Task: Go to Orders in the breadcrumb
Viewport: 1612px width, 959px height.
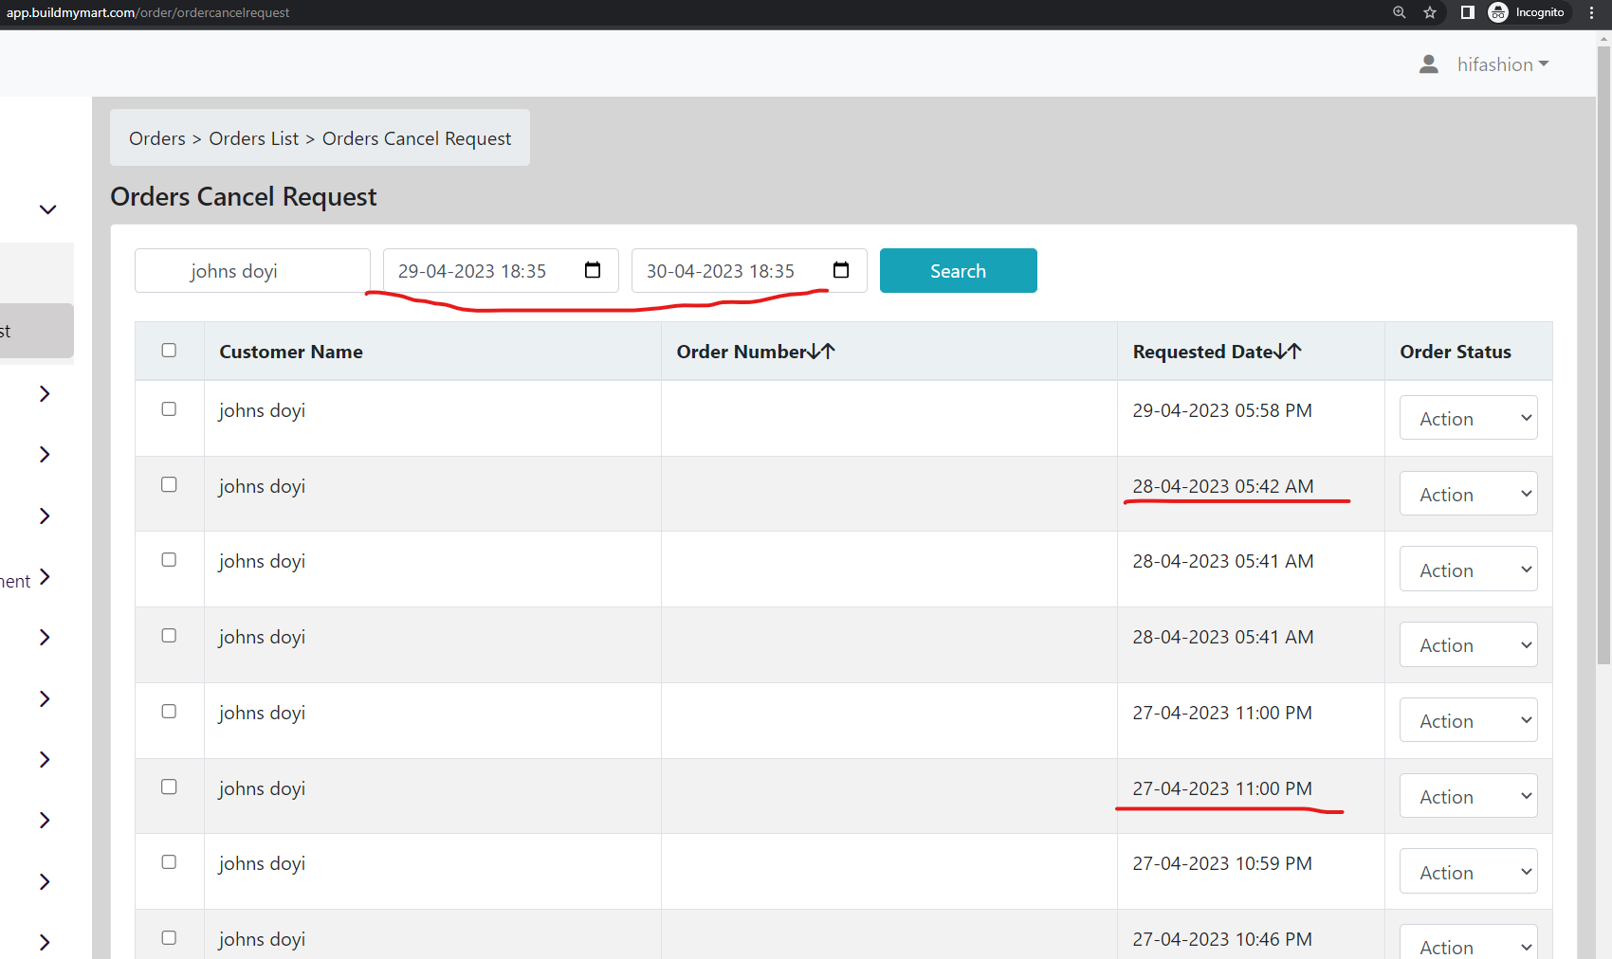Action: click(157, 138)
